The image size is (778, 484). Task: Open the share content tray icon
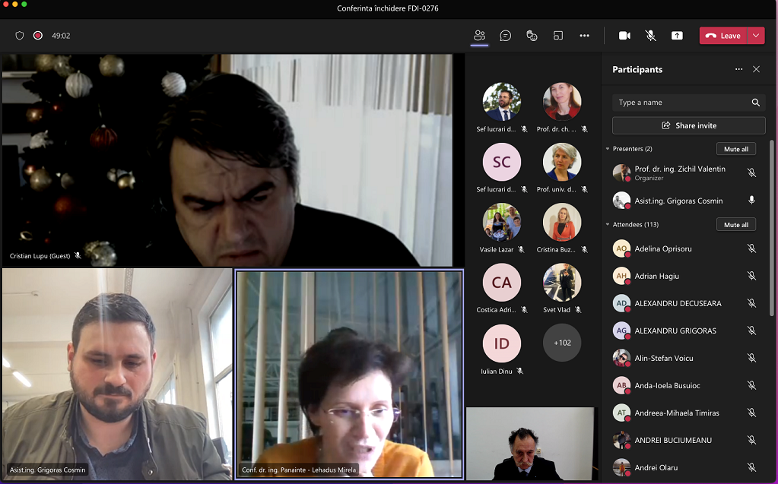pyautogui.click(x=677, y=36)
